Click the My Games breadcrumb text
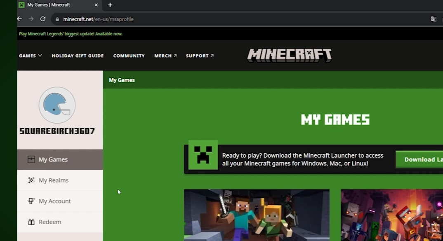443x241 pixels. pos(122,80)
